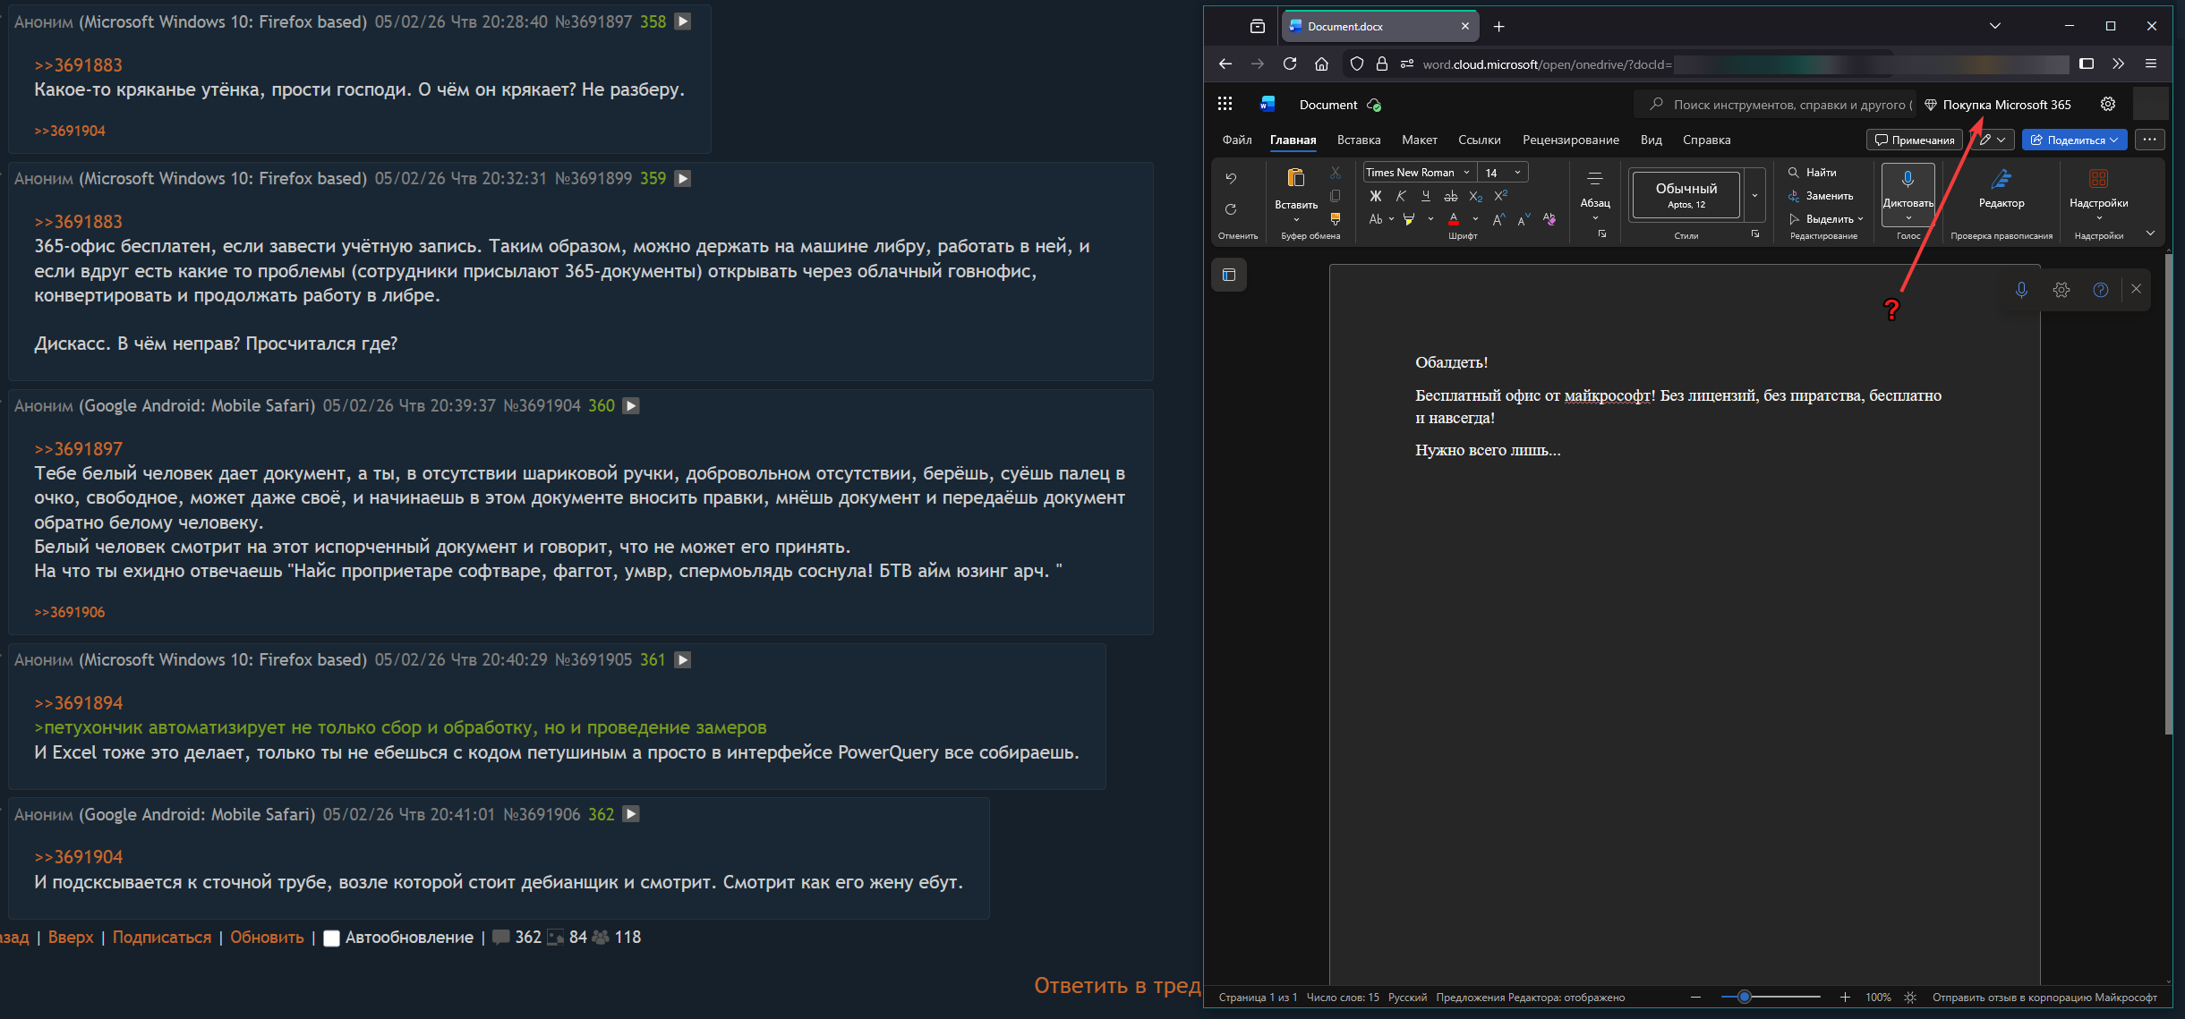The image size is (2185, 1019).
Task: Check the Автообновление checkbox
Action: (x=331, y=938)
